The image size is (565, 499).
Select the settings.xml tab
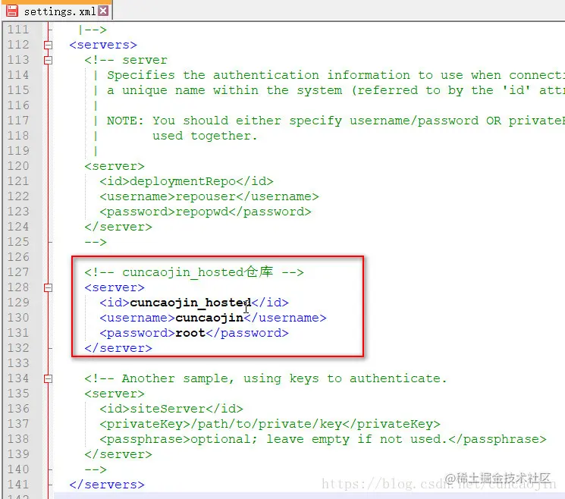pyautogui.click(x=58, y=11)
